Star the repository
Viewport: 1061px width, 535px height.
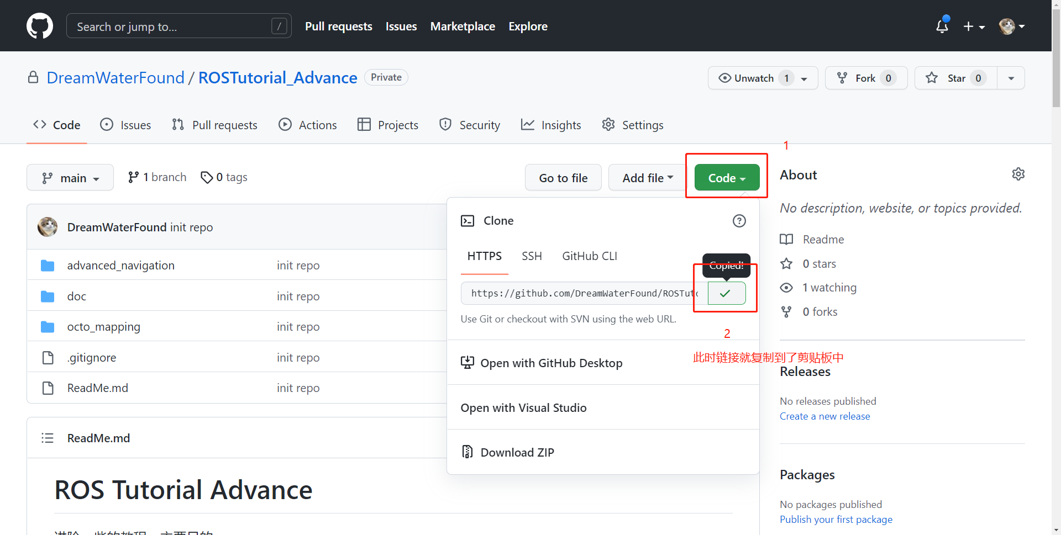(x=956, y=78)
